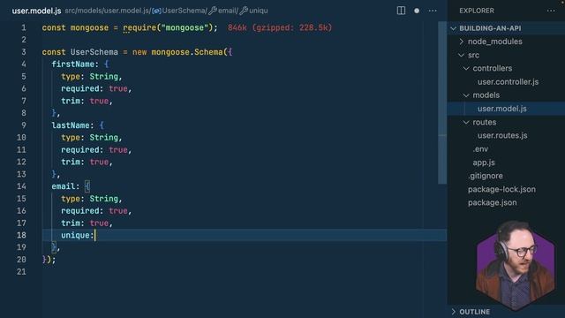565x318 pixels.
Task: Open user.controller.js in the explorer
Action: pyautogui.click(x=508, y=82)
